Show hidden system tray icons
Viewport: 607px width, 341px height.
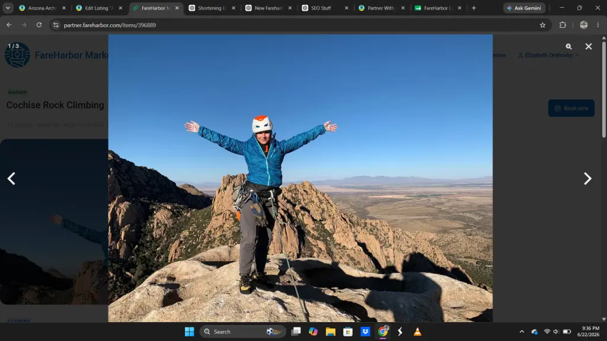pyautogui.click(x=522, y=332)
